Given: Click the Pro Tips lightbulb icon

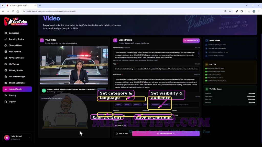Looking at the screenshot, I should (x=207, y=64).
